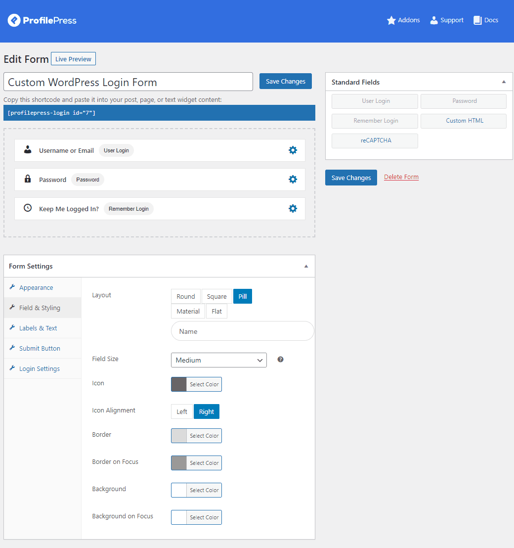The image size is (514, 548).
Task: Switch to the Labels & Text tab
Action: tap(36, 327)
